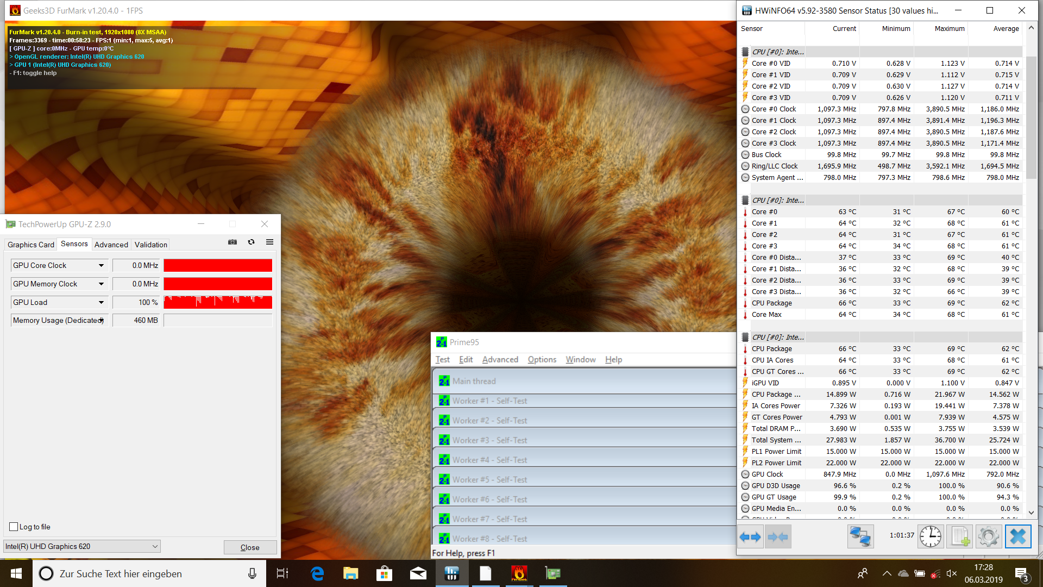
Task: Reset the HWiNFO sensor clock timer
Action: point(931,537)
